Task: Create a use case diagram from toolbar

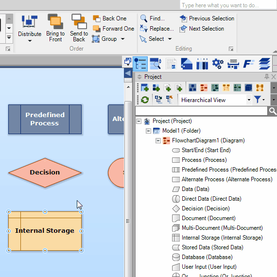Action: (215, 87)
